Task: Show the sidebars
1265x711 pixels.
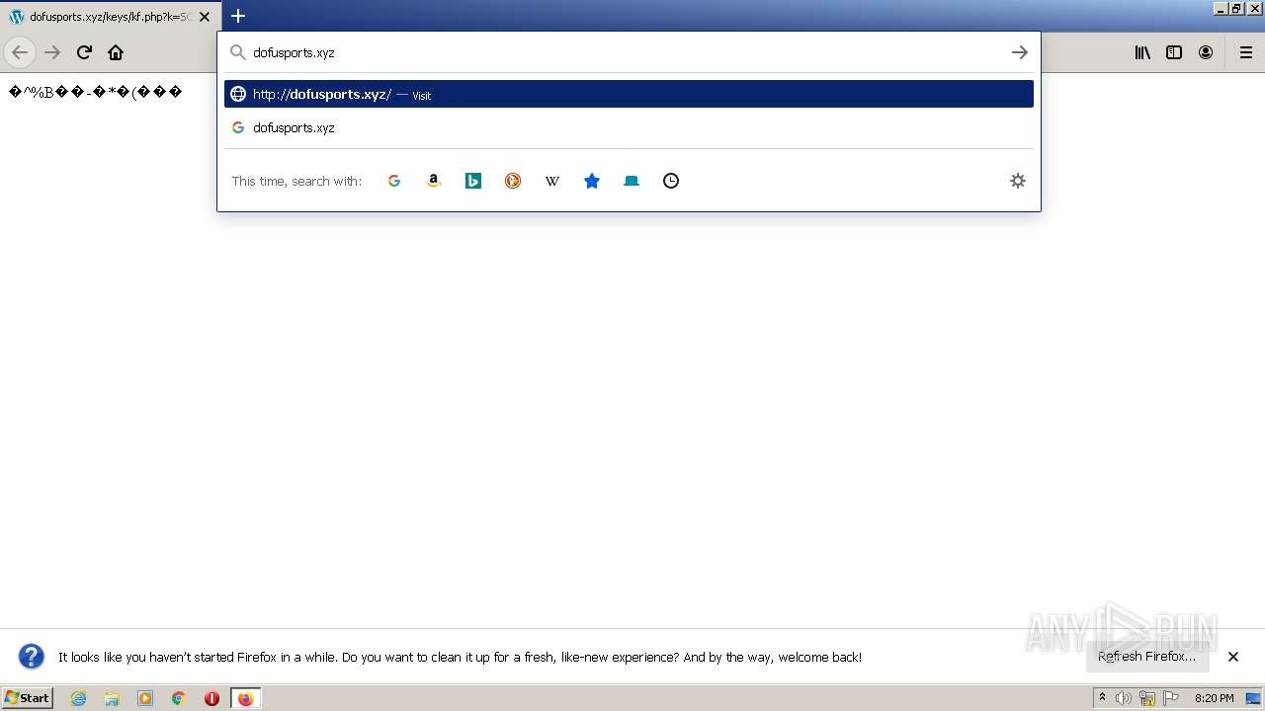Action: [x=1174, y=52]
